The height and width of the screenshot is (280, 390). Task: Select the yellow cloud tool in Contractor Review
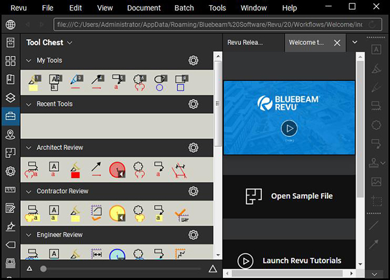139,214
